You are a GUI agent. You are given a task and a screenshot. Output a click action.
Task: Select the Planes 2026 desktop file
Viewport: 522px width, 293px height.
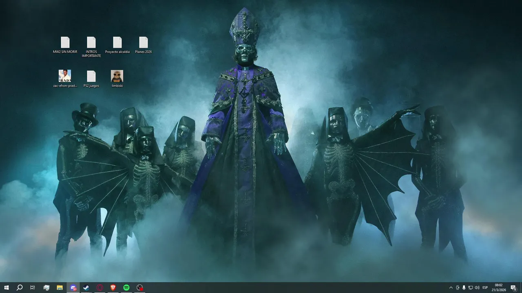click(143, 46)
